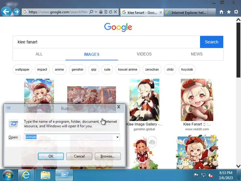Click the blue Search button
Image resolution: width=241 pixels, height=181 pixels.
pos(211,42)
